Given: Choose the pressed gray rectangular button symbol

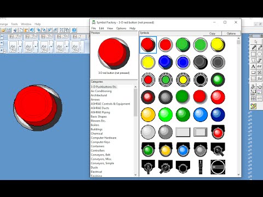Looking at the screenshot, I should coord(201,132).
